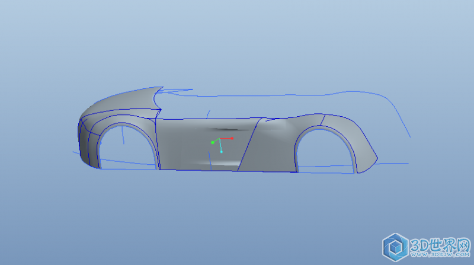474x265 pixels.
Task: Click the red endpoint of the coordinate triad
Action: [232, 138]
